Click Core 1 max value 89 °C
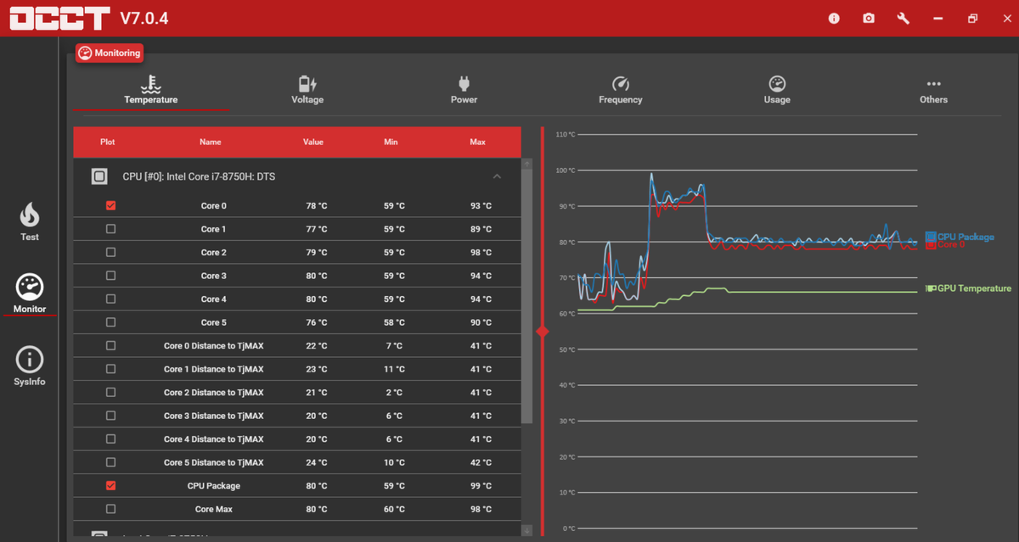 [x=481, y=229]
